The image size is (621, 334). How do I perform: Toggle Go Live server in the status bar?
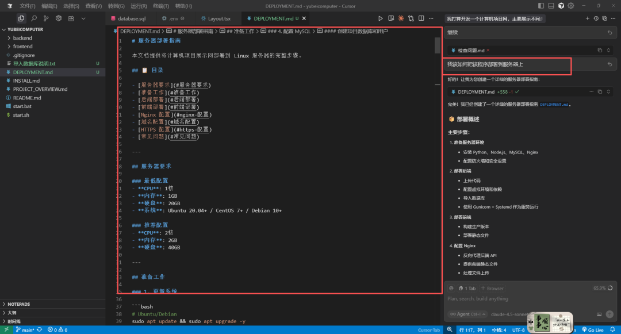[x=592, y=330]
